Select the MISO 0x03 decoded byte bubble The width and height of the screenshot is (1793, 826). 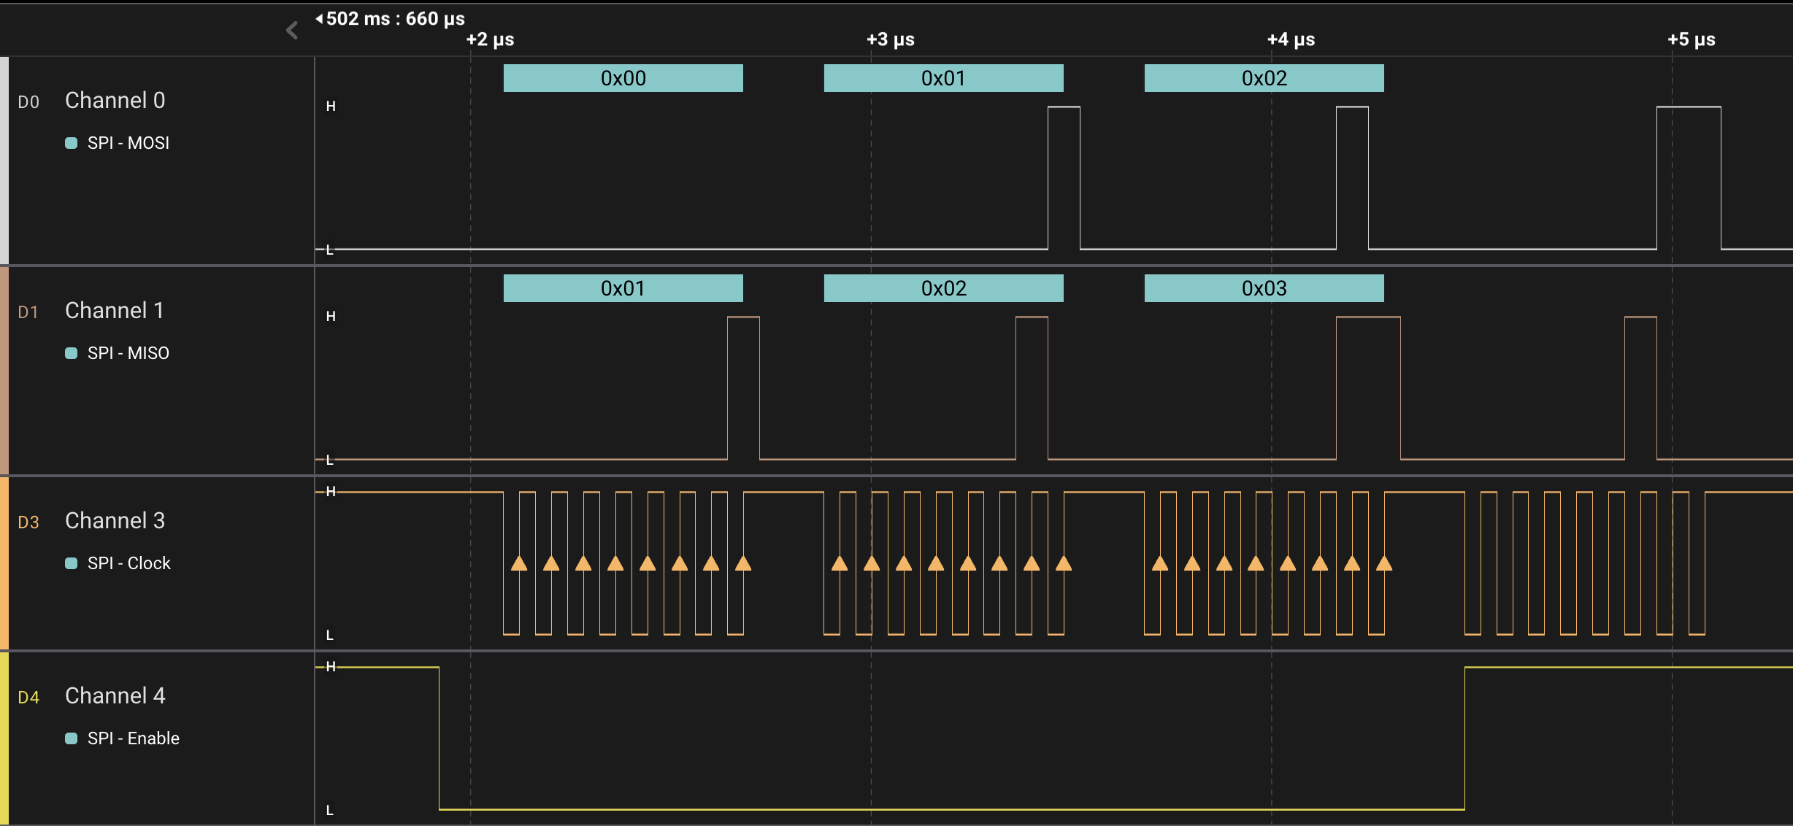point(1264,288)
